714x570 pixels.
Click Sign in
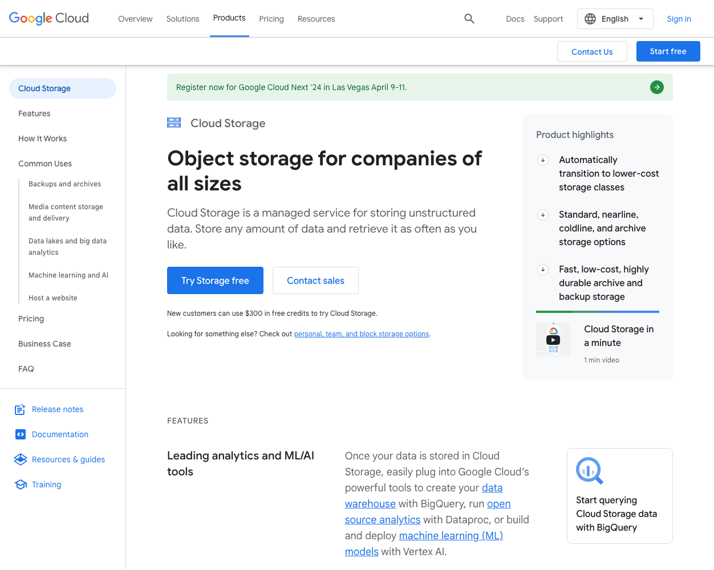[679, 19]
